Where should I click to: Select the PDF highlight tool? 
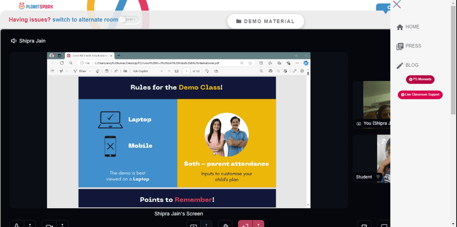[x=61, y=71]
